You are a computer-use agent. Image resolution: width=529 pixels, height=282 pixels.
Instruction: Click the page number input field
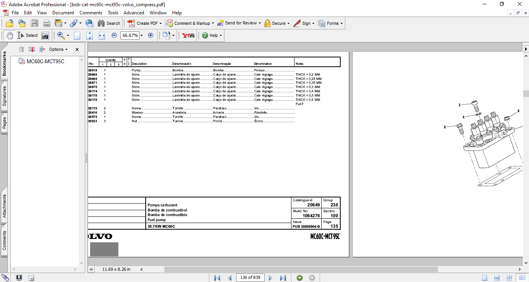(250, 277)
